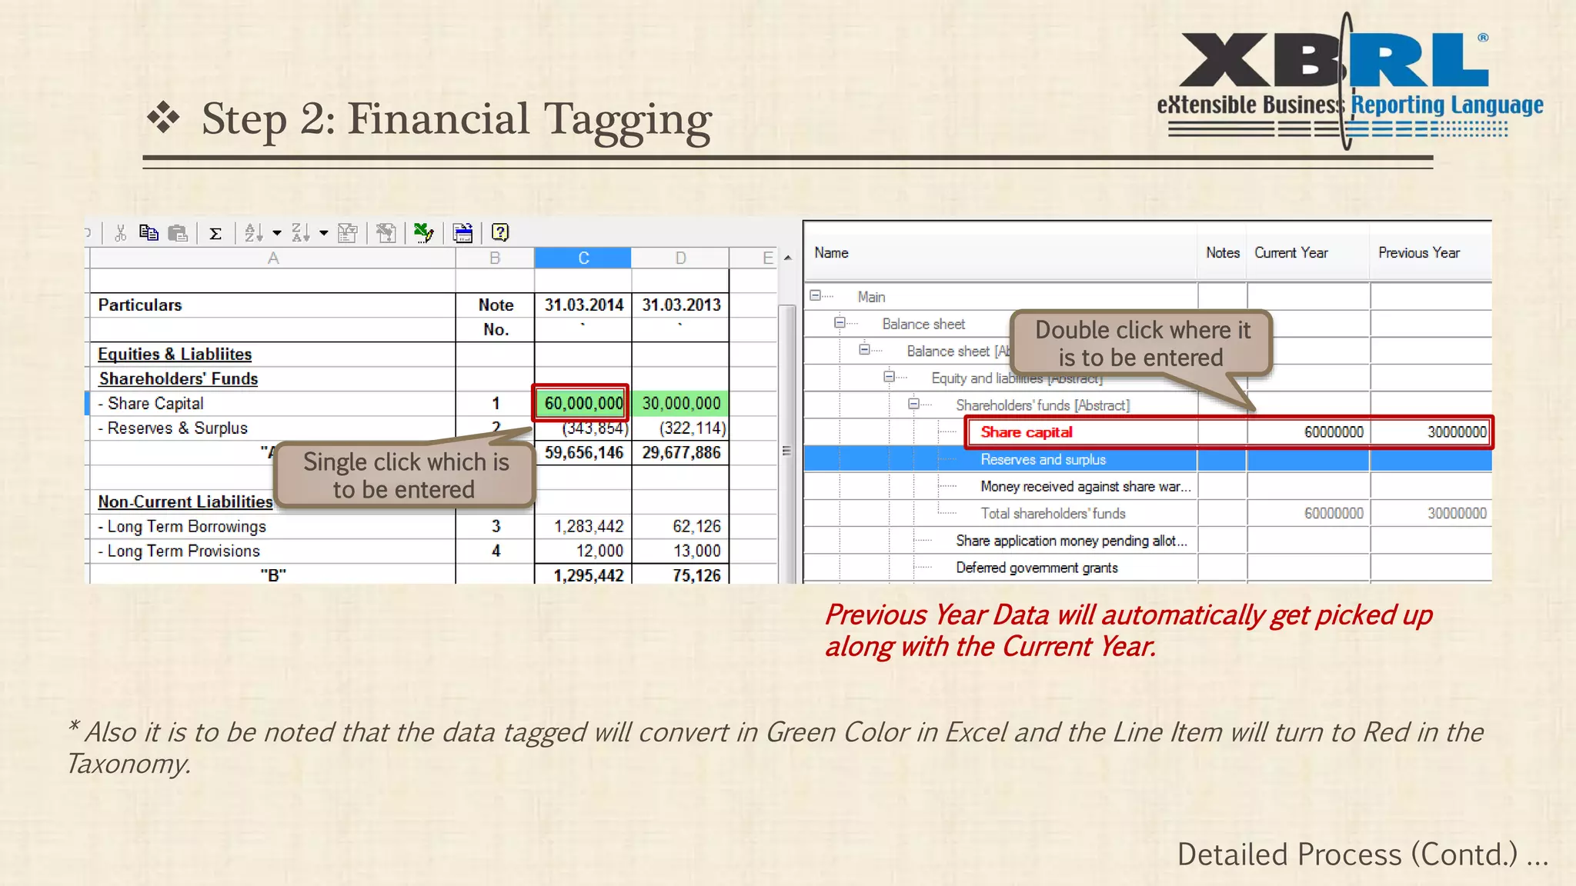The image size is (1576, 886).
Task: Click the 31.03.2014 date header cell
Action: pyautogui.click(x=583, y=305)
